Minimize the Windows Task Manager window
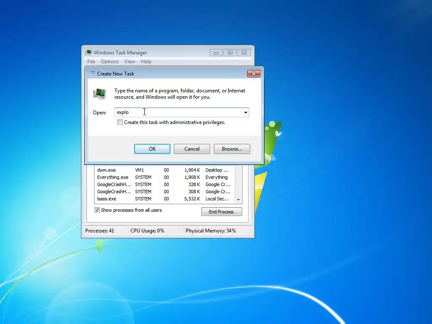 [x=216, y=53]
